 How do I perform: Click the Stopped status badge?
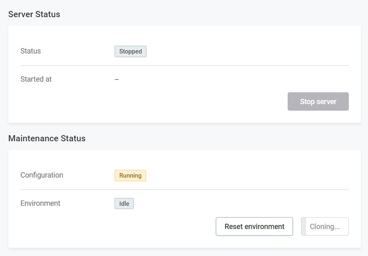point(130,51)
